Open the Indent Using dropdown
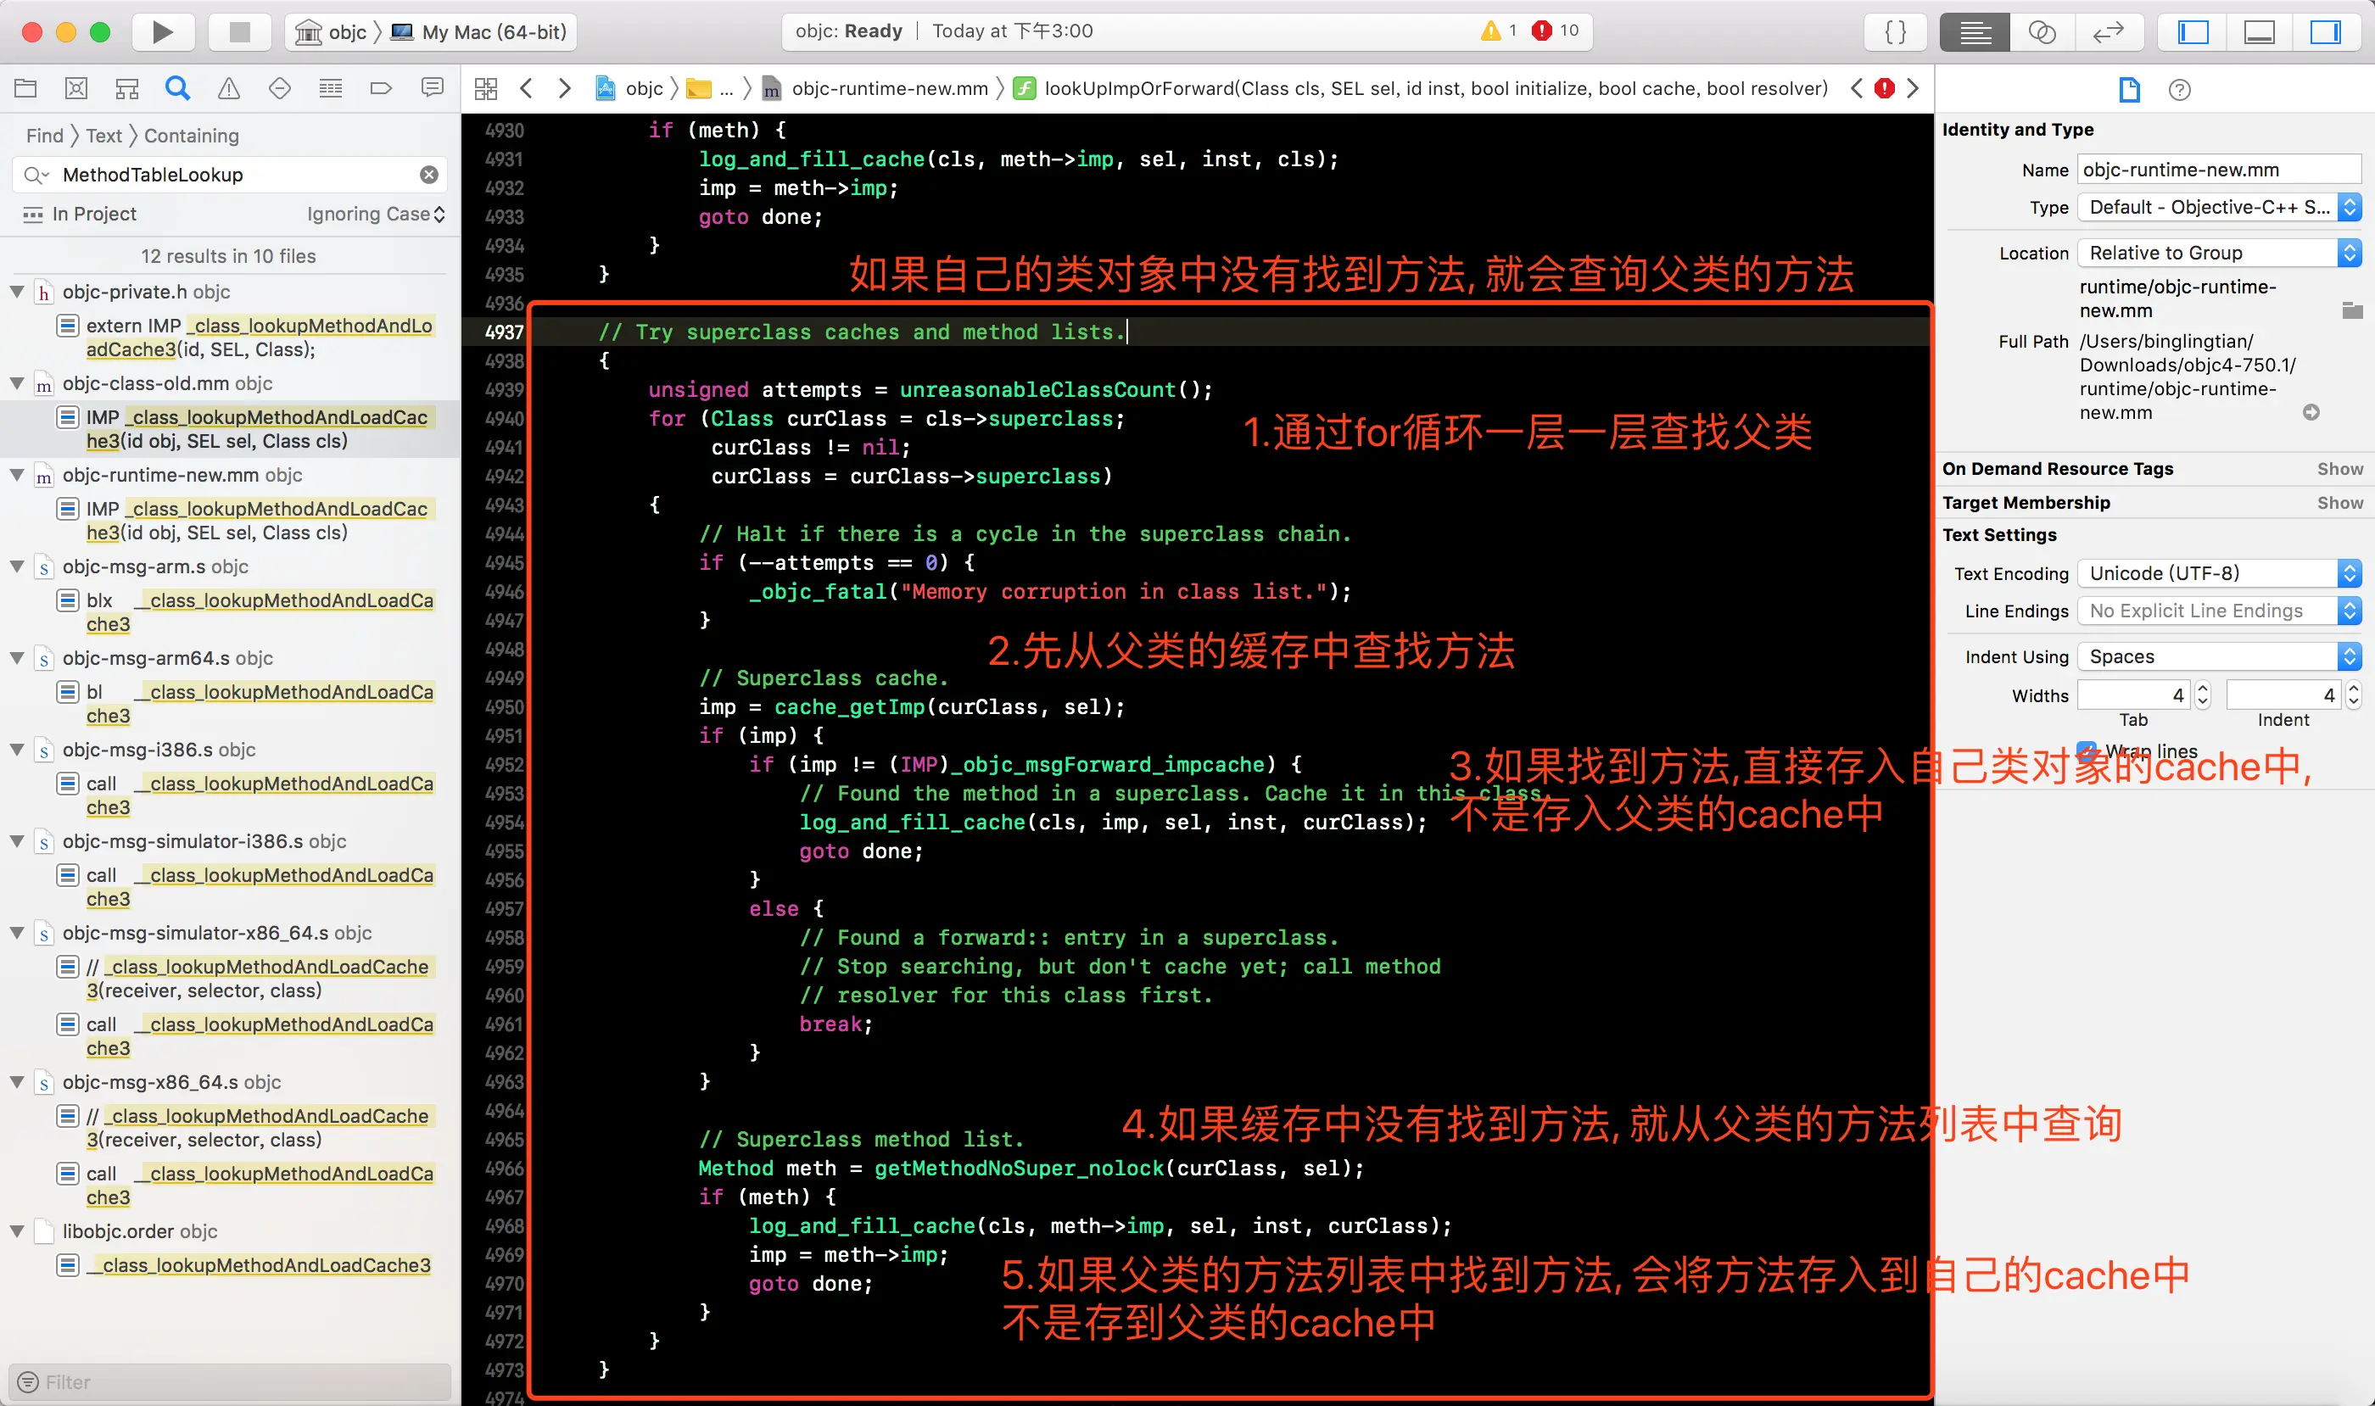This screenshot has height=1406, width=2375. (x=2218, y=656)
